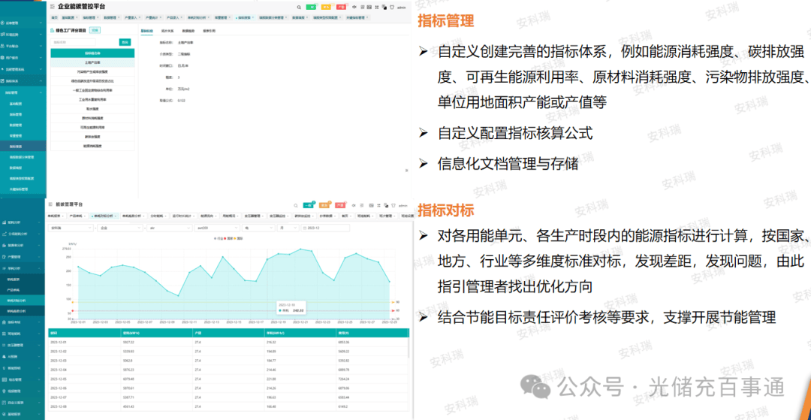Open the akr dropdown in filter bar

tap(169, 228)
